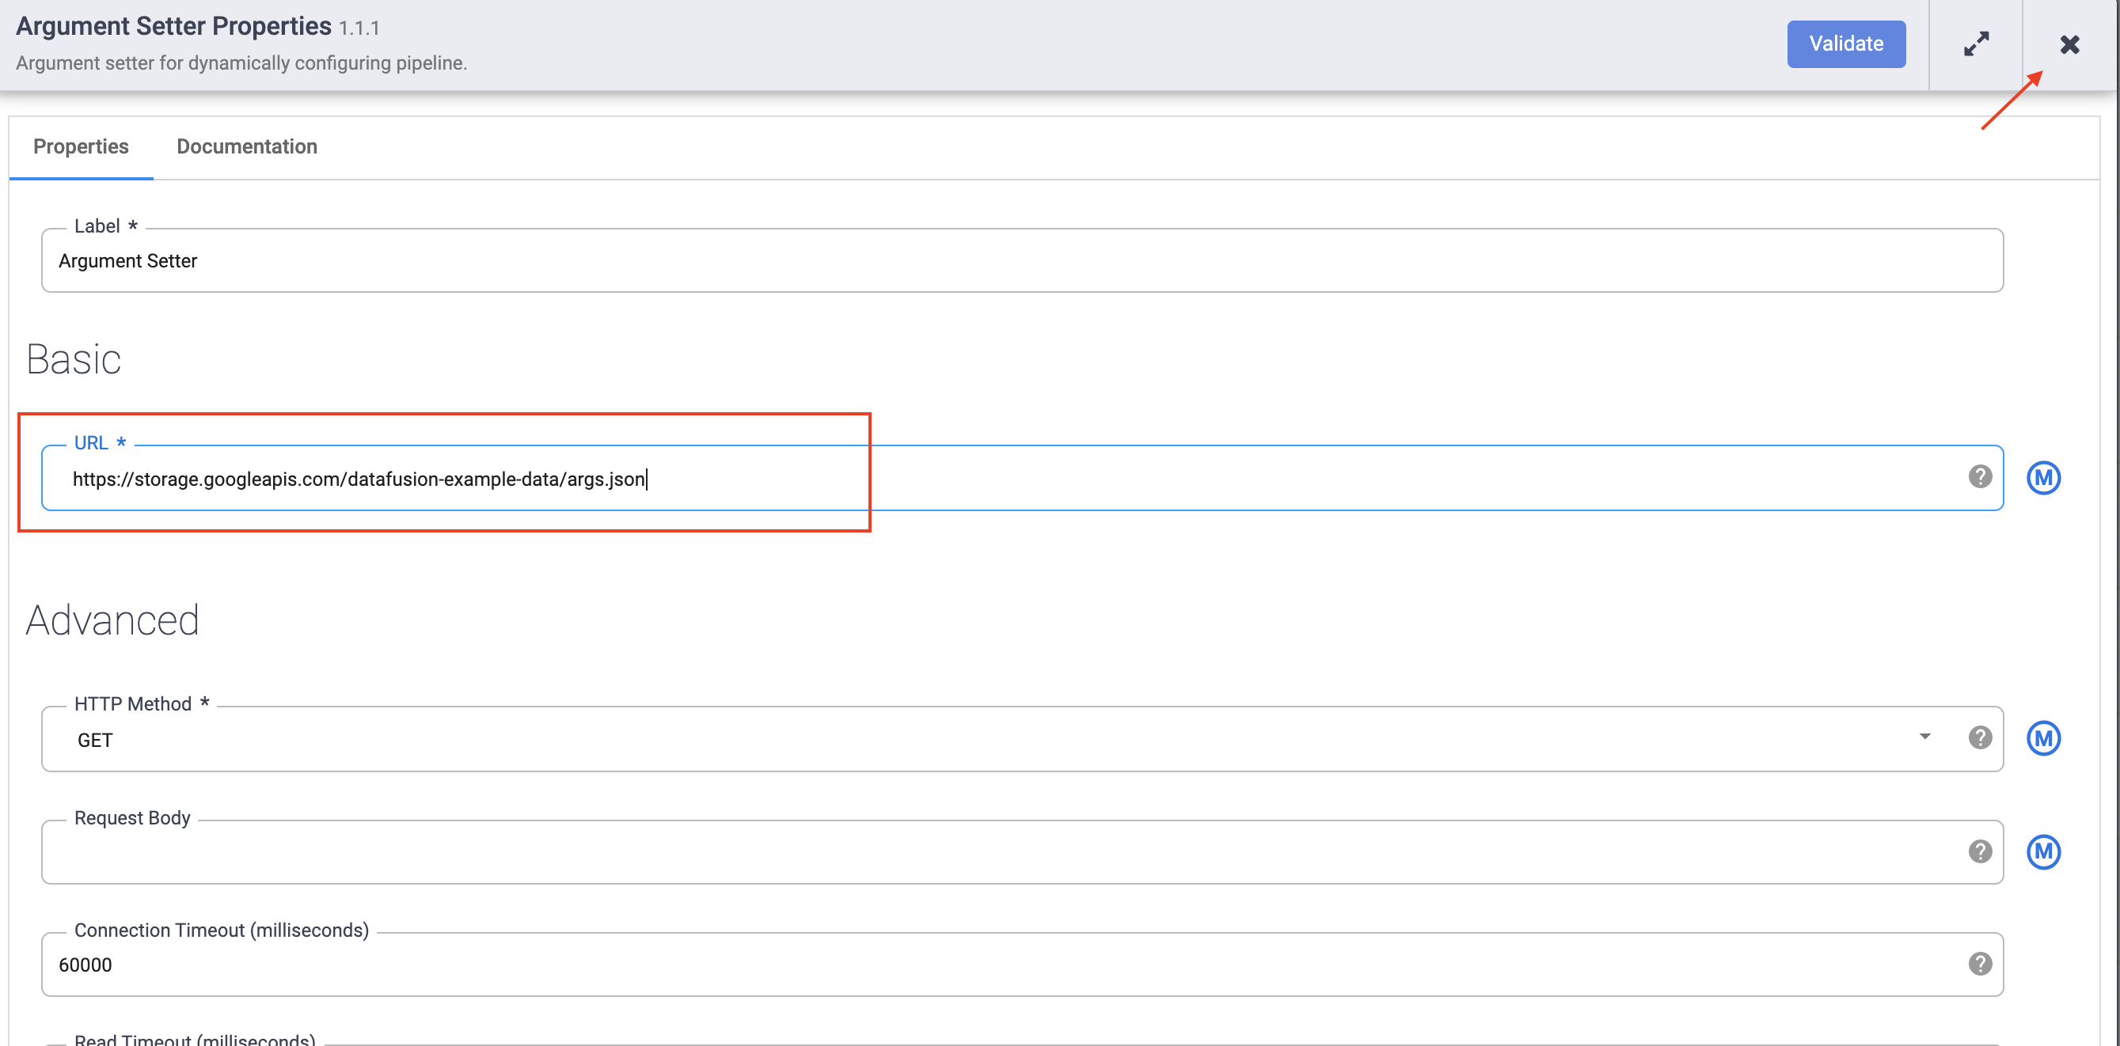Open the HTTP Method dropdown arrow
The height and width of the screenshot is (1046, 2120).
click(x=1924, y=737)
